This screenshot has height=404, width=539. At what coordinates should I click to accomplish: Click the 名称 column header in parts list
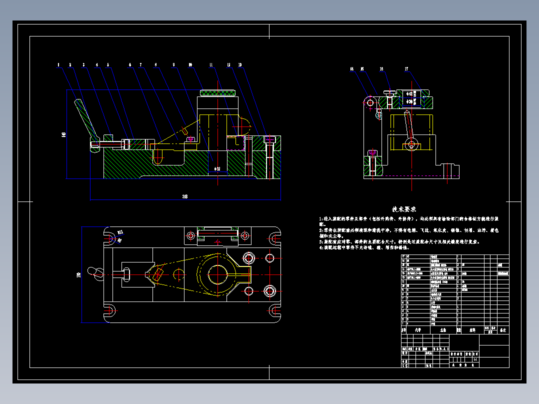tap(443, 330)
